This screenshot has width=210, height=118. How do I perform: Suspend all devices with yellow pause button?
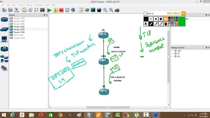pos(55,10)
